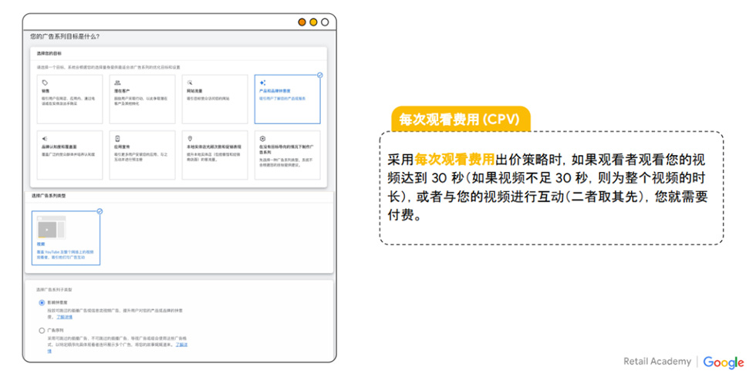Click the sparkle icon on the 产品和品牌钟意度 card
This screenshot has width=756, height=381.
[x=262, y=83]
